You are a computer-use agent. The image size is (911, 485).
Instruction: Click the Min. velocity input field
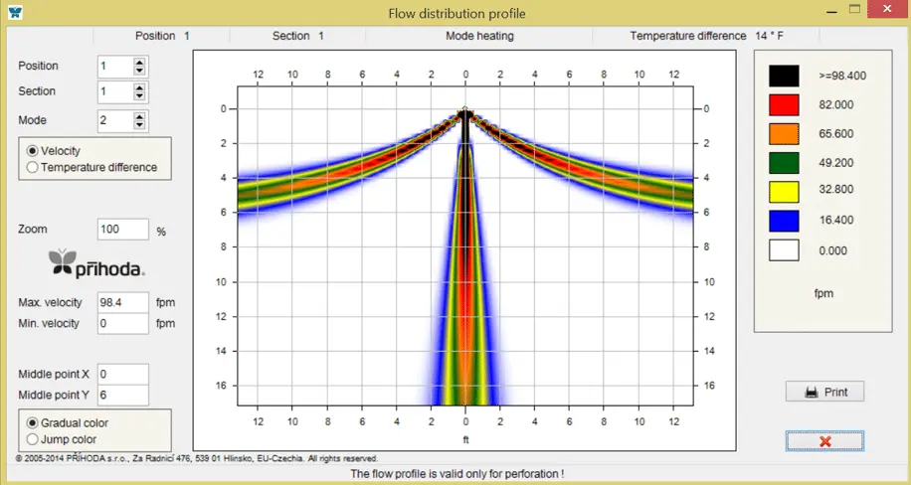click(123, 324)
